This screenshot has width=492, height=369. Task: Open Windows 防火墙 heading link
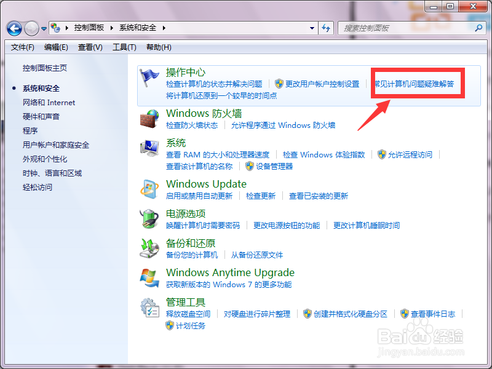(204, 113)
